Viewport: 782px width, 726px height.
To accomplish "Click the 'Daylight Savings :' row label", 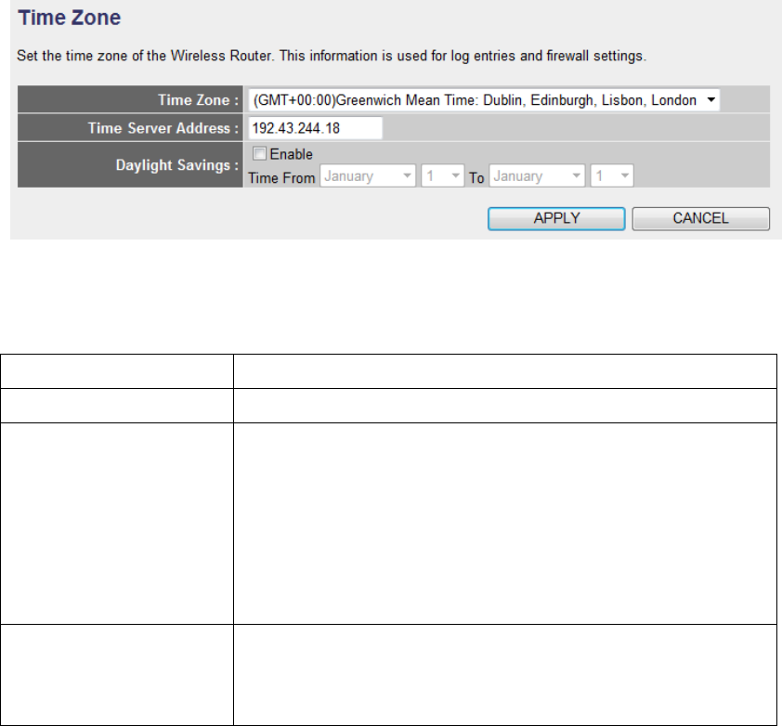I will 177,165.
